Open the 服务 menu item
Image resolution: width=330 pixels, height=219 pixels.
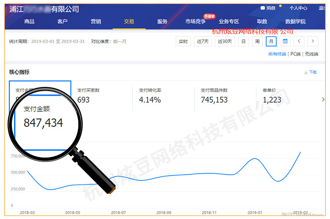[162, 22]
